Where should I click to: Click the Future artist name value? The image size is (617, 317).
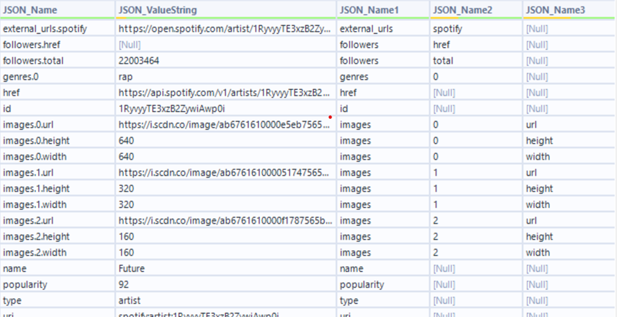[x=226, y=269]
